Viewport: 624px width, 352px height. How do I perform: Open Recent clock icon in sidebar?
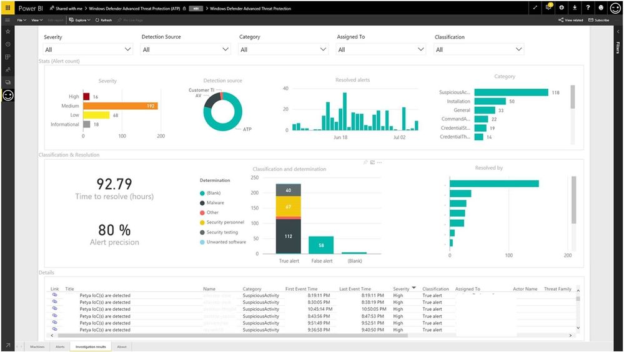coord(7,44)
